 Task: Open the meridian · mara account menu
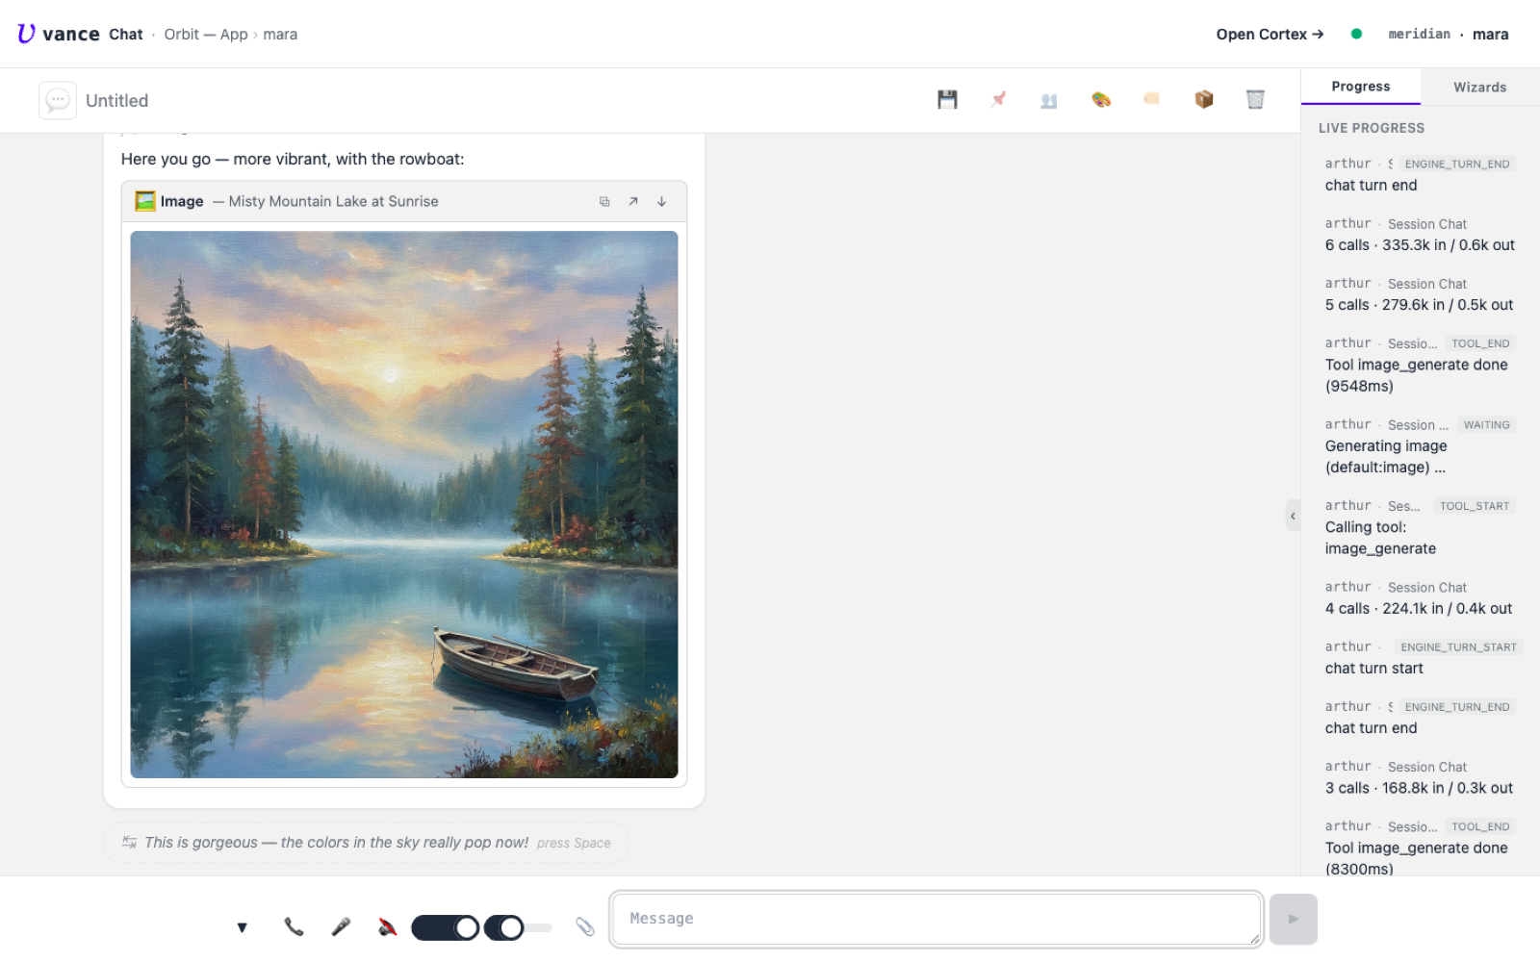pos(1448,34)
